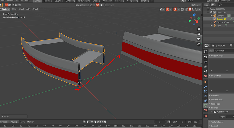Open the View Layer properties tab
This screenshot has width=234, height=128.
[x=206, y=67]
